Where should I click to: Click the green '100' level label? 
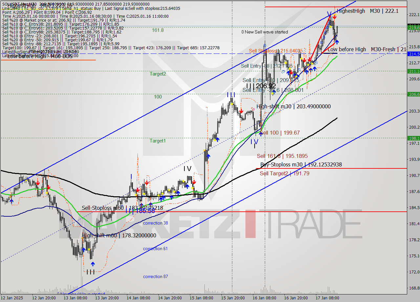(x=158, y=97)
